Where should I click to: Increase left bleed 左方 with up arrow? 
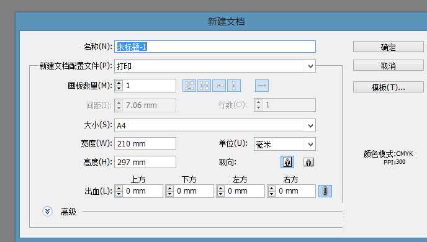point(221,188)
